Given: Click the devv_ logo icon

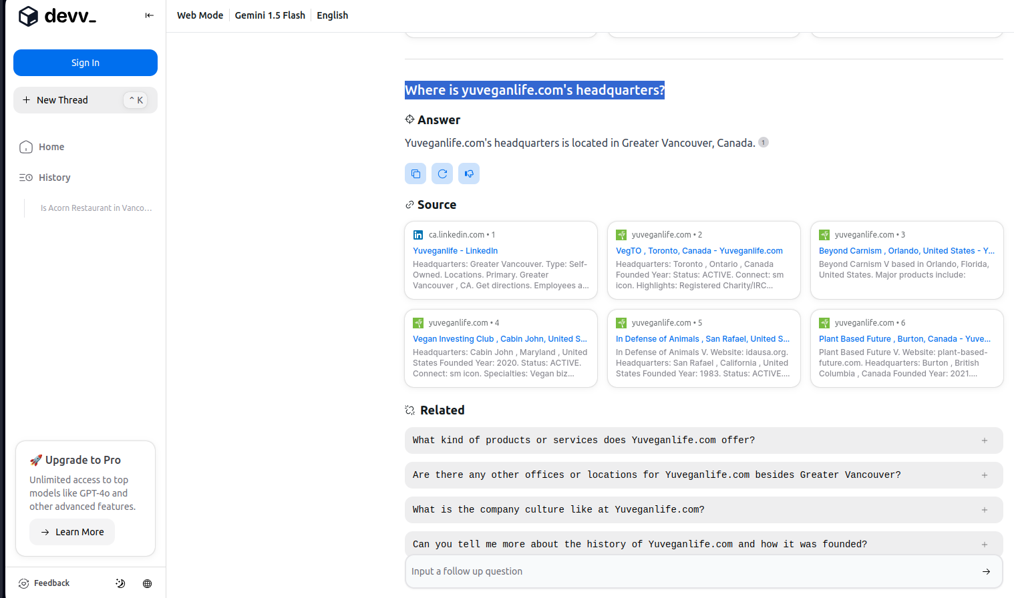Looking at the screenshot, I should pyautogui.click(x=28, y=16).
